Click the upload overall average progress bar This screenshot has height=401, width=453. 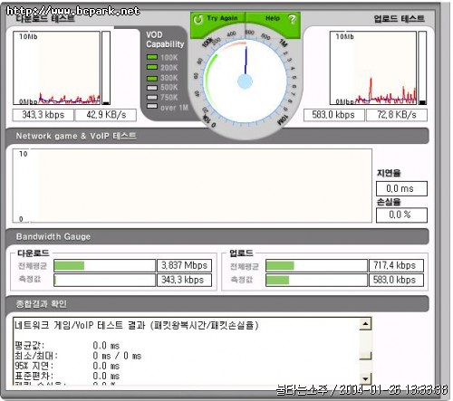tap(316, 265)
